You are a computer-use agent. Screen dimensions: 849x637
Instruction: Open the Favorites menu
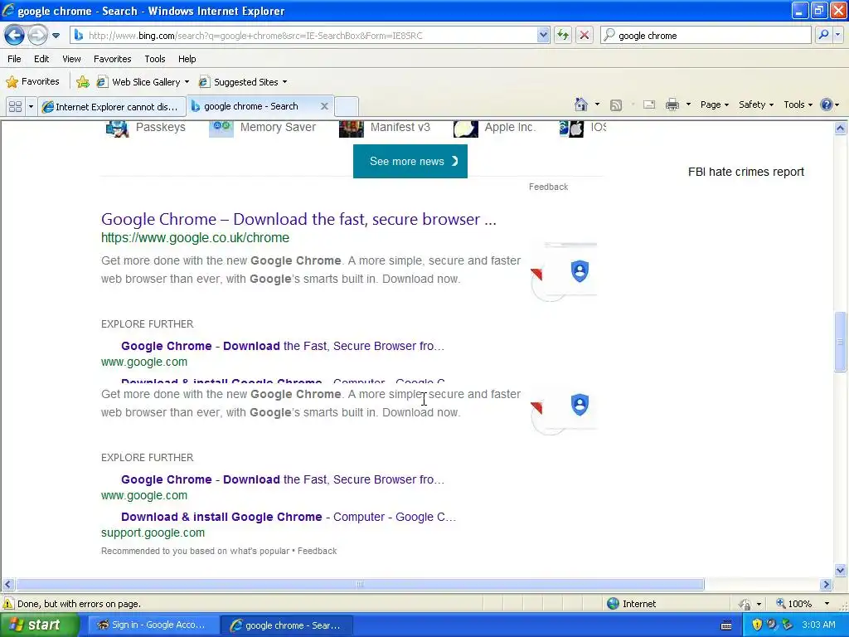[113, 59]
